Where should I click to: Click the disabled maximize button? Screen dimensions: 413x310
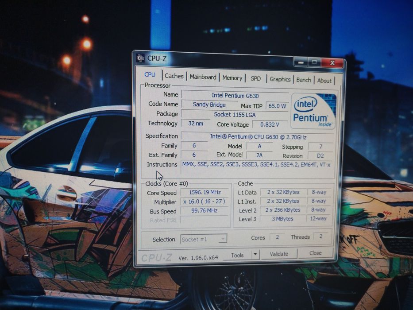pos(314,62)
